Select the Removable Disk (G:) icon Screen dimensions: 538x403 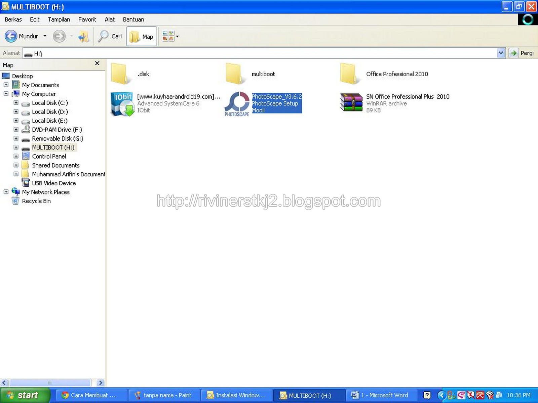pos(26,139)
